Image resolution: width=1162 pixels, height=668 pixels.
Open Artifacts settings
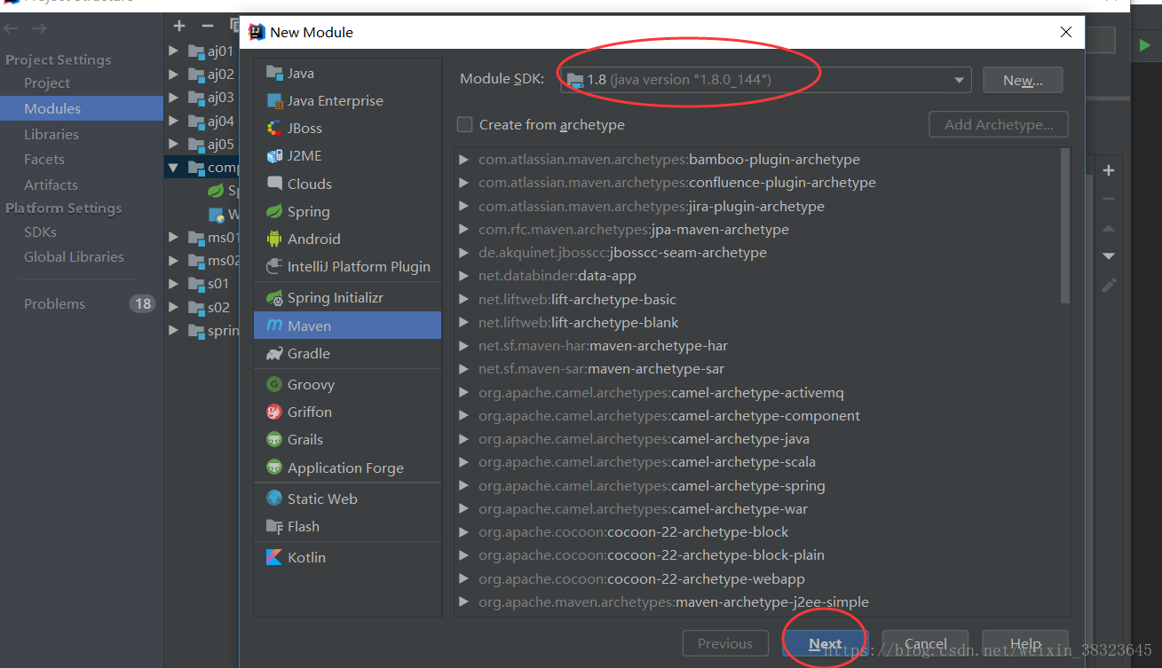coord(51,185)
